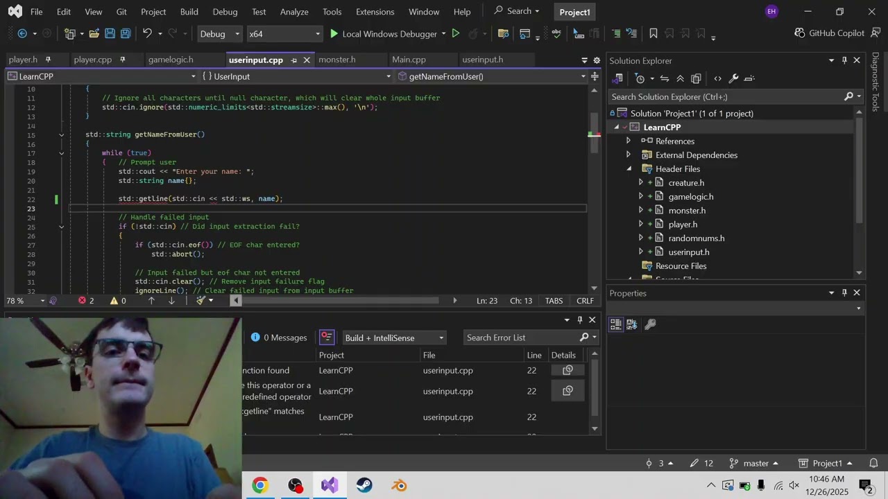
Task: Open the x64 platform dropdown
Action: coord(284,33)
